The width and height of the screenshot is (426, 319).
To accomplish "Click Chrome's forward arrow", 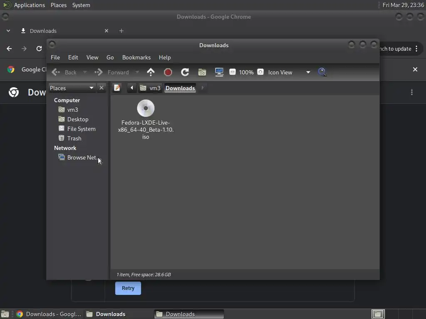I will pyautogui.click(x=24, y=49).
